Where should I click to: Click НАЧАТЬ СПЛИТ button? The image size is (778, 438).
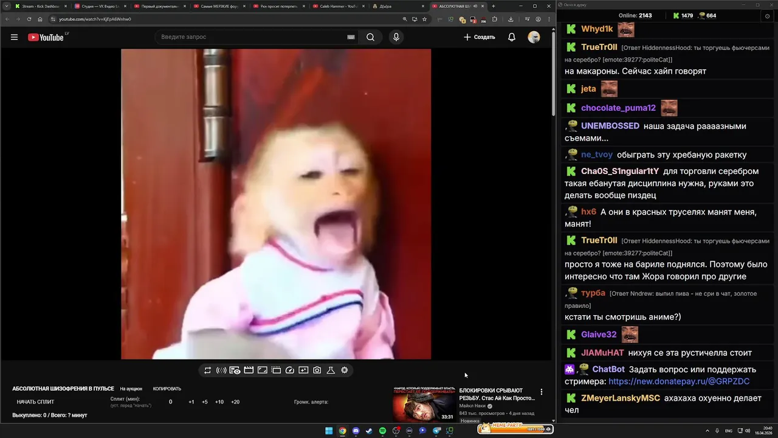[35, 401]
